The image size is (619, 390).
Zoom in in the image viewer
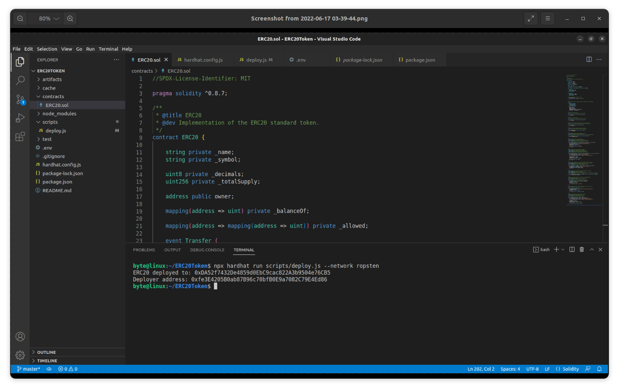point(70,18)
